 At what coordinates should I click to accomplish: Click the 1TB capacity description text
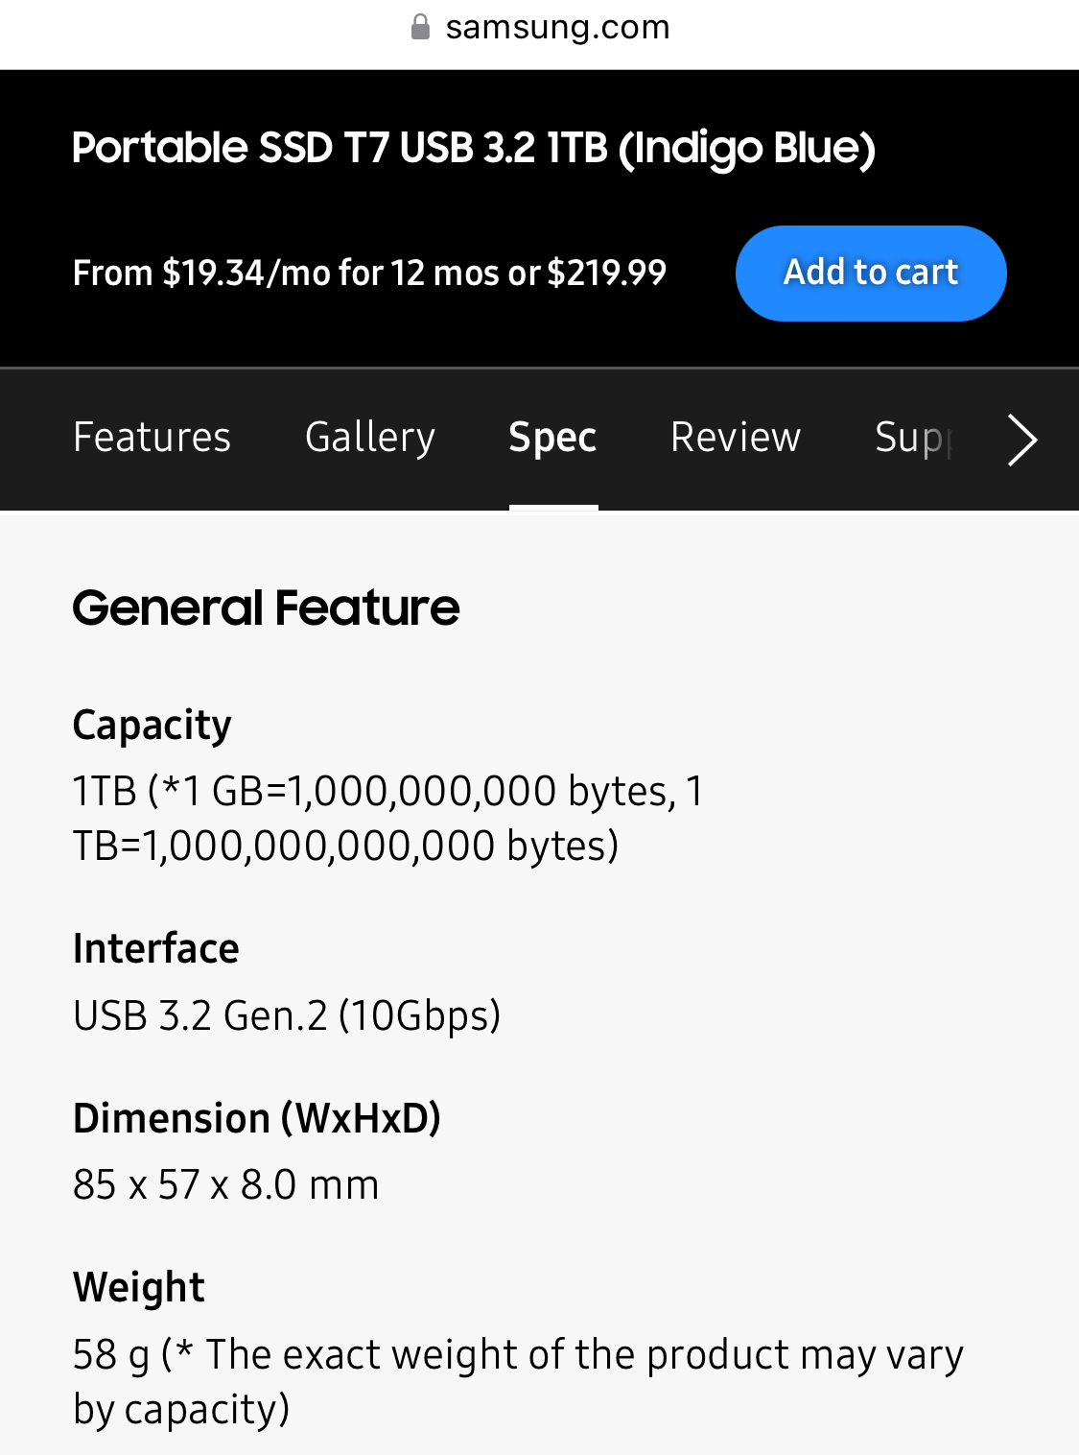[x=387, y=819]
